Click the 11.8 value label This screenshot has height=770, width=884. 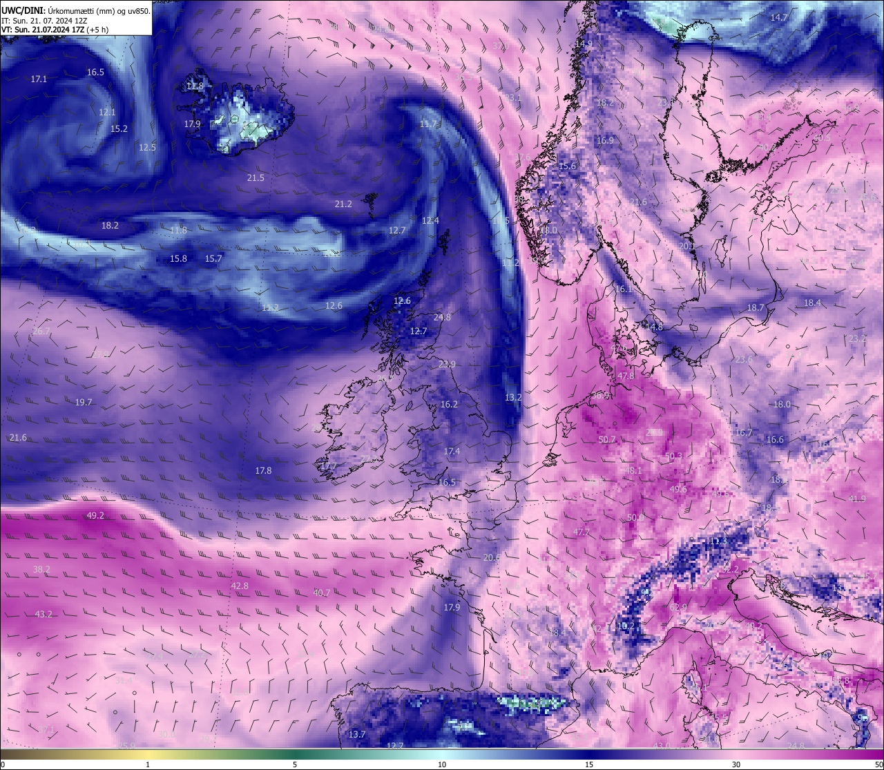click(x=178, y=230)
